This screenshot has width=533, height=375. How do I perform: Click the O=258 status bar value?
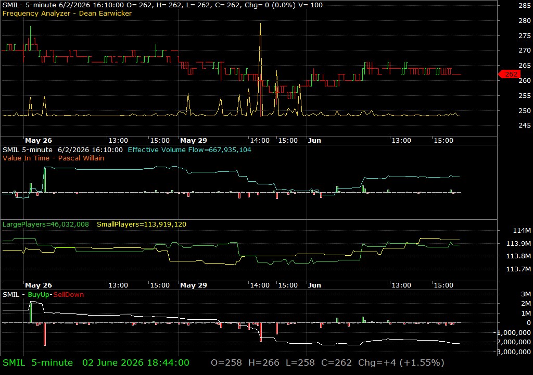point(226,362)
